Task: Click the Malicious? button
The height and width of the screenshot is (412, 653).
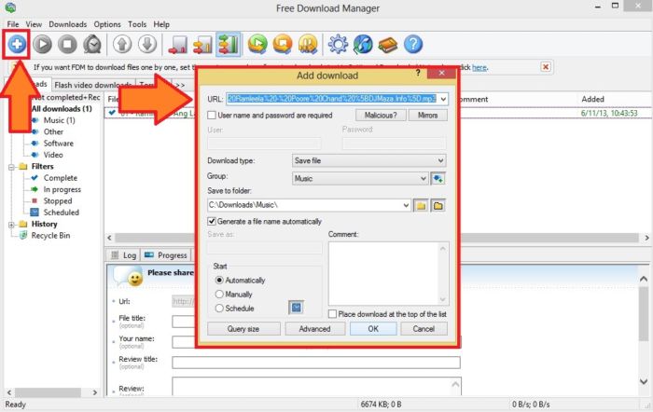Action: tap(381, 116)
